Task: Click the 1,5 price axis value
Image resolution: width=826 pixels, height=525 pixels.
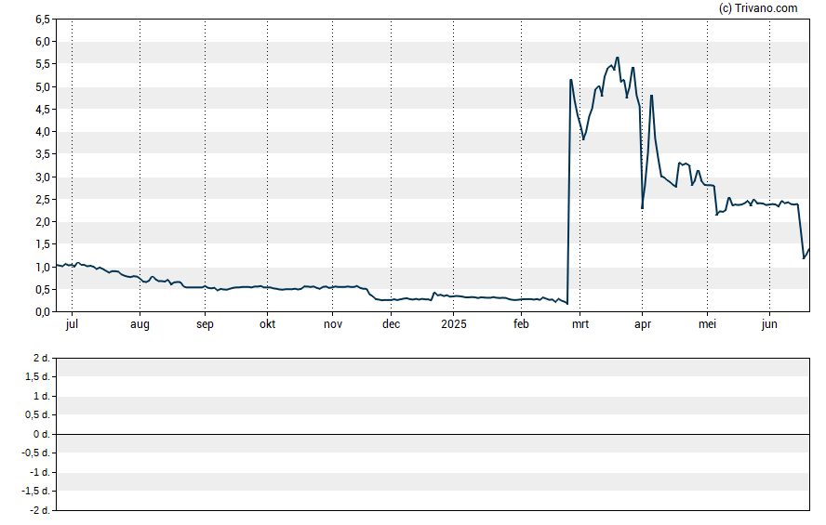Action: tap(43, 244)
